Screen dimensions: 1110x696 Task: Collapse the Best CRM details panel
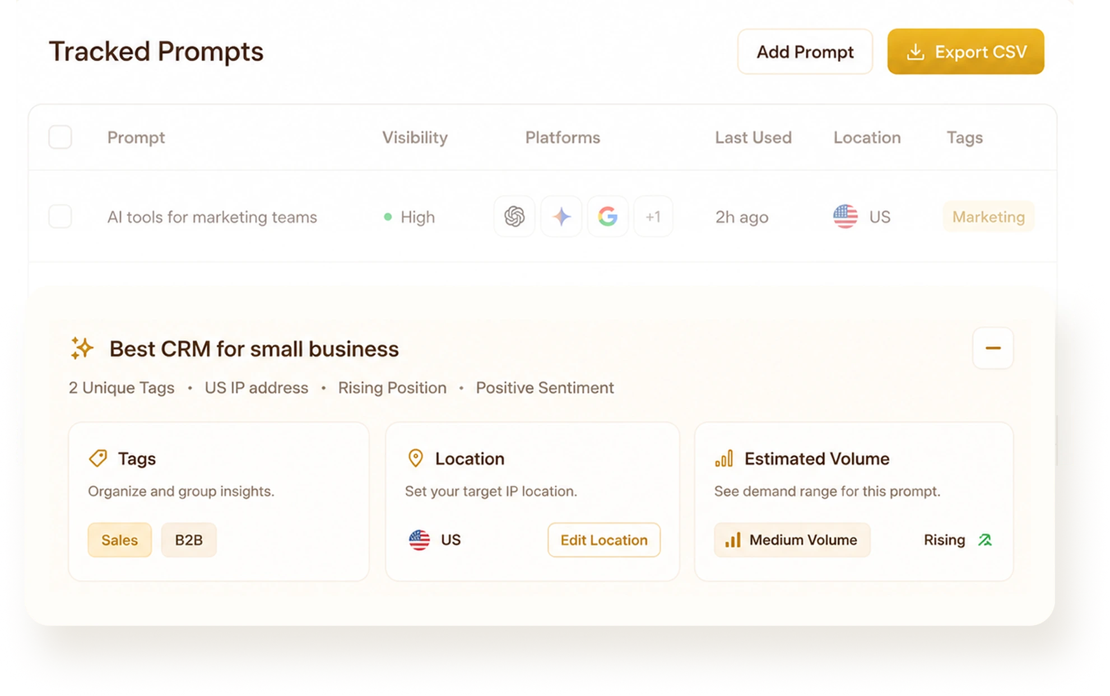tap(993, 348)
